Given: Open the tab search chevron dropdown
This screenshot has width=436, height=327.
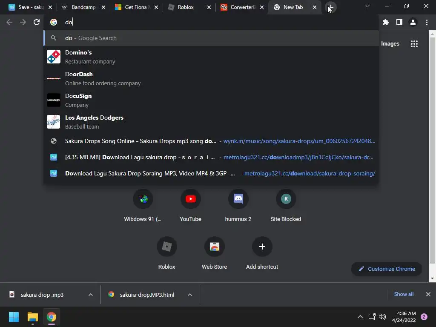Looking at the screenshot, I should click(367, 6).
